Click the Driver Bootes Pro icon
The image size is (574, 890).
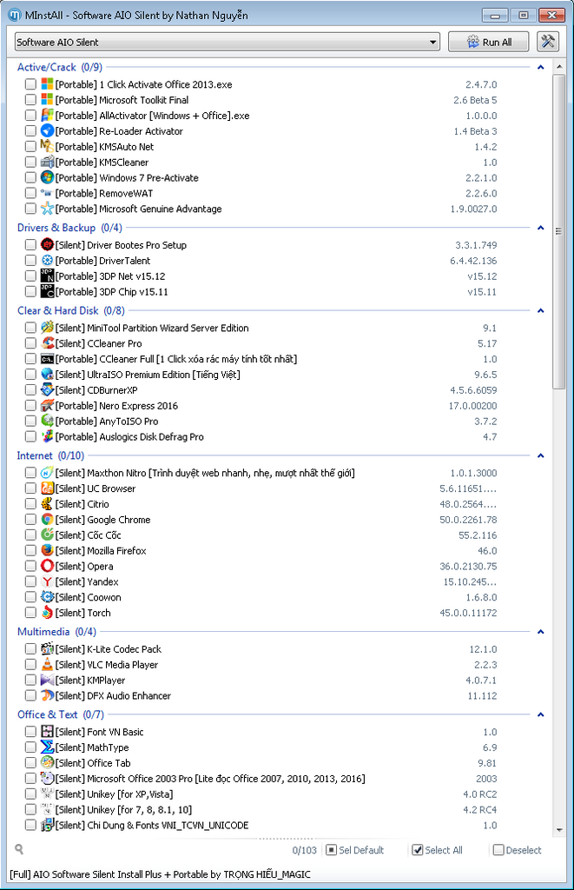[47, 245]
